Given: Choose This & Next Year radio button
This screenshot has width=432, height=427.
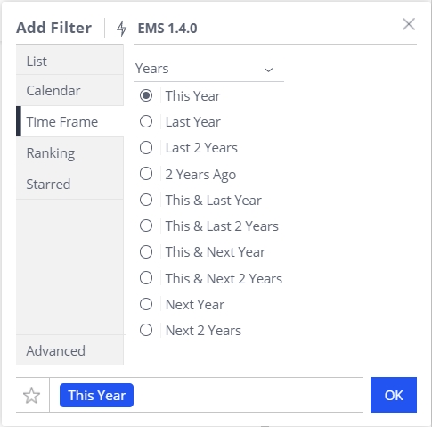Looking at the screenshot, I should (146, 252).
